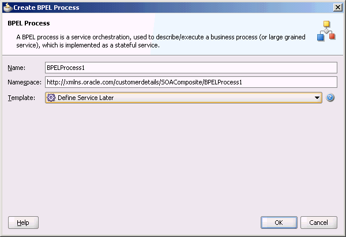Viewport: 346px width, 237px height.
Task: Close the Create BPEL Process dialog
Action: [x=338, y=8]
